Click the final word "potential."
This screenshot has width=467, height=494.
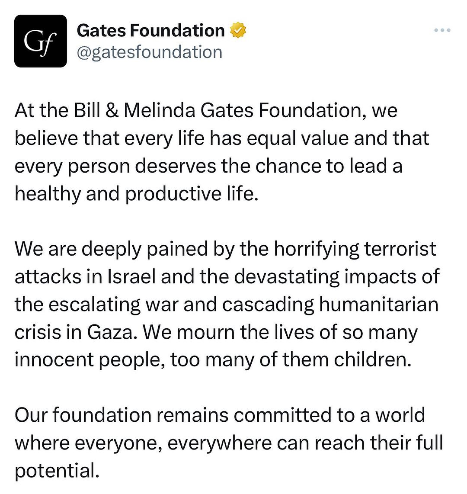click(x=54, y=471)
